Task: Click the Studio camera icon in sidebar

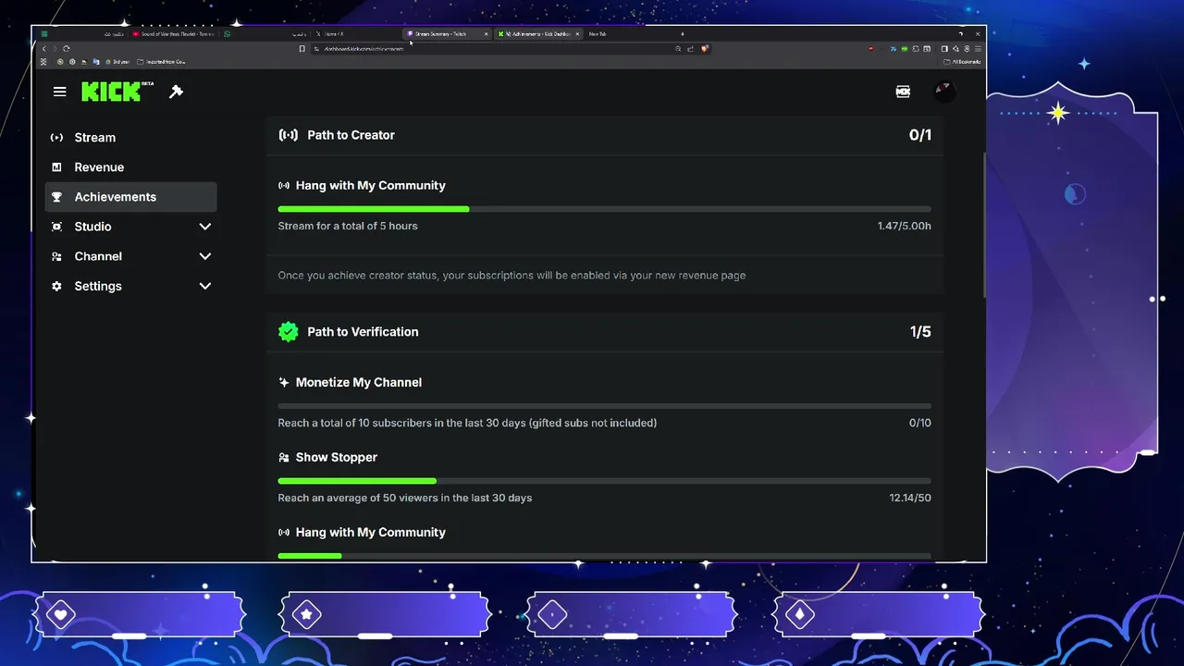Action: point(56,227)
